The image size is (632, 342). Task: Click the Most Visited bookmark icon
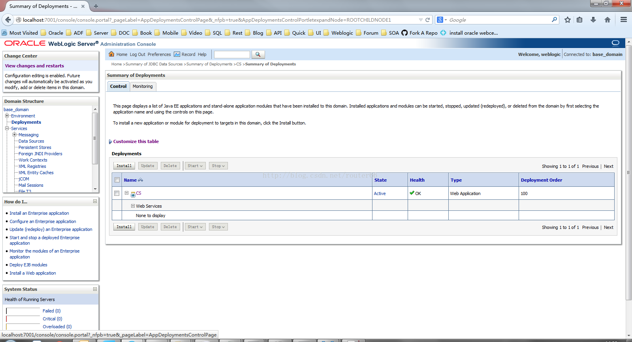[4, 33]
